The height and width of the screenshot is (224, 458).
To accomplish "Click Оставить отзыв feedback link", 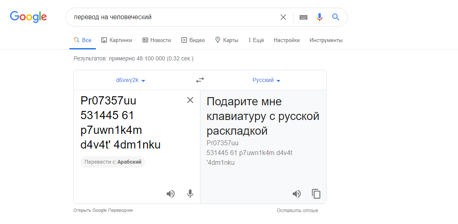I will (297, 210).
